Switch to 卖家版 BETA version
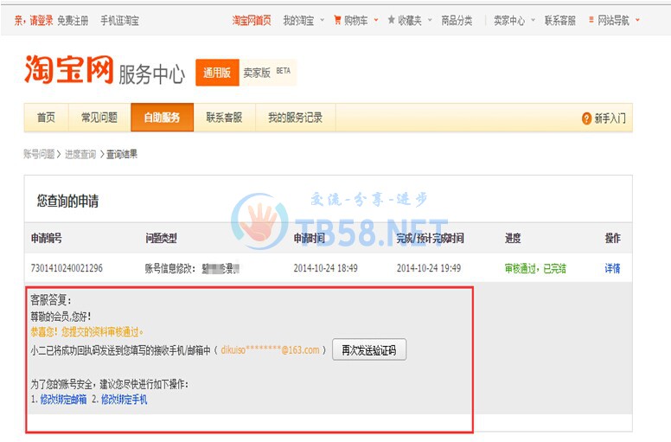671x442 pixels. tap(267, 73)
